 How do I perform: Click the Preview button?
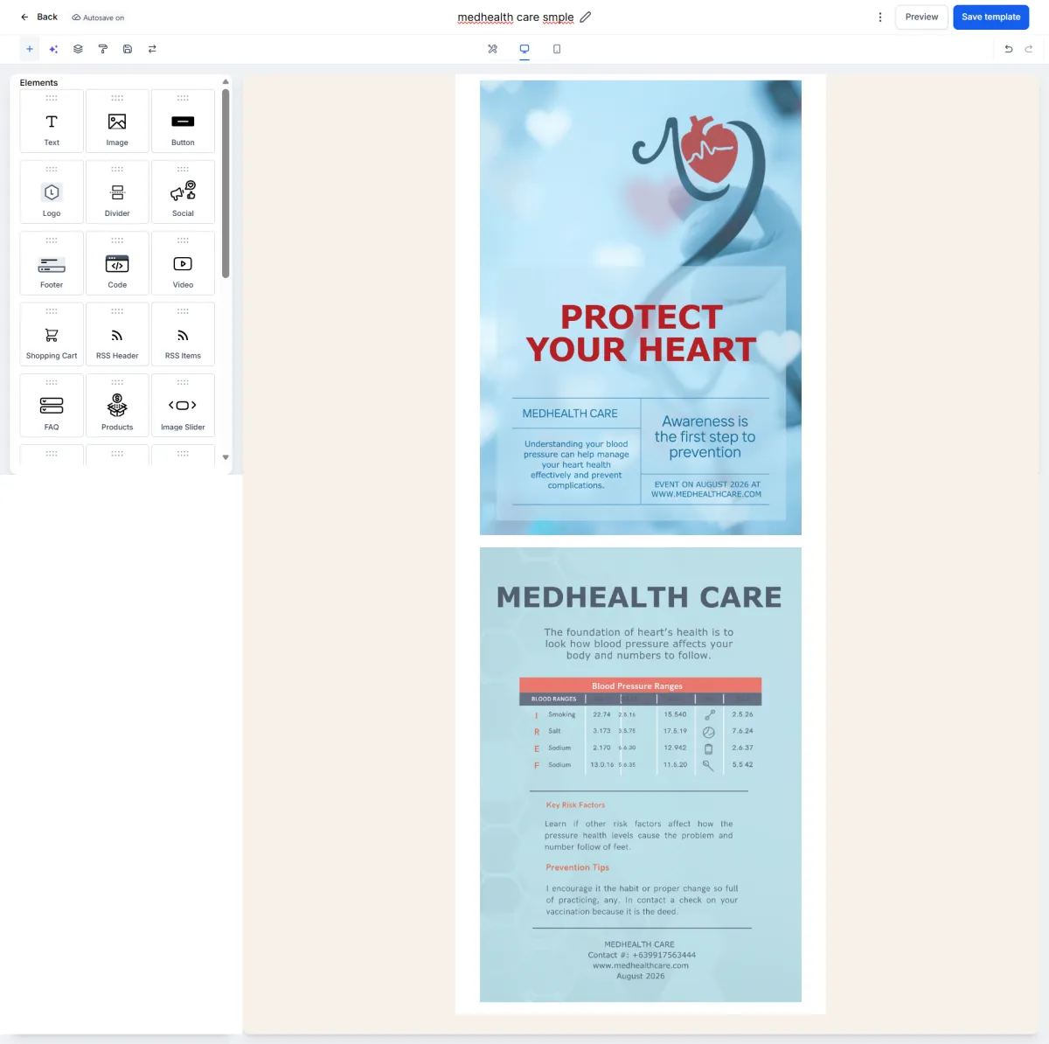[x=921, y=17]
